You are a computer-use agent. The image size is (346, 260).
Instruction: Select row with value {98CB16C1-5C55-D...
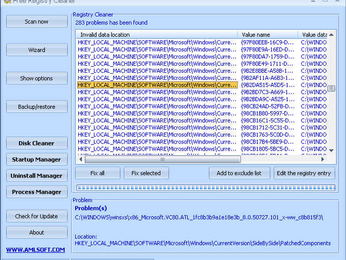[202, 120]
